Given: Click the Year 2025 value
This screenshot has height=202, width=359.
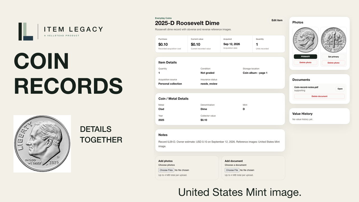Looking at the screenshot, I should 161,120.
